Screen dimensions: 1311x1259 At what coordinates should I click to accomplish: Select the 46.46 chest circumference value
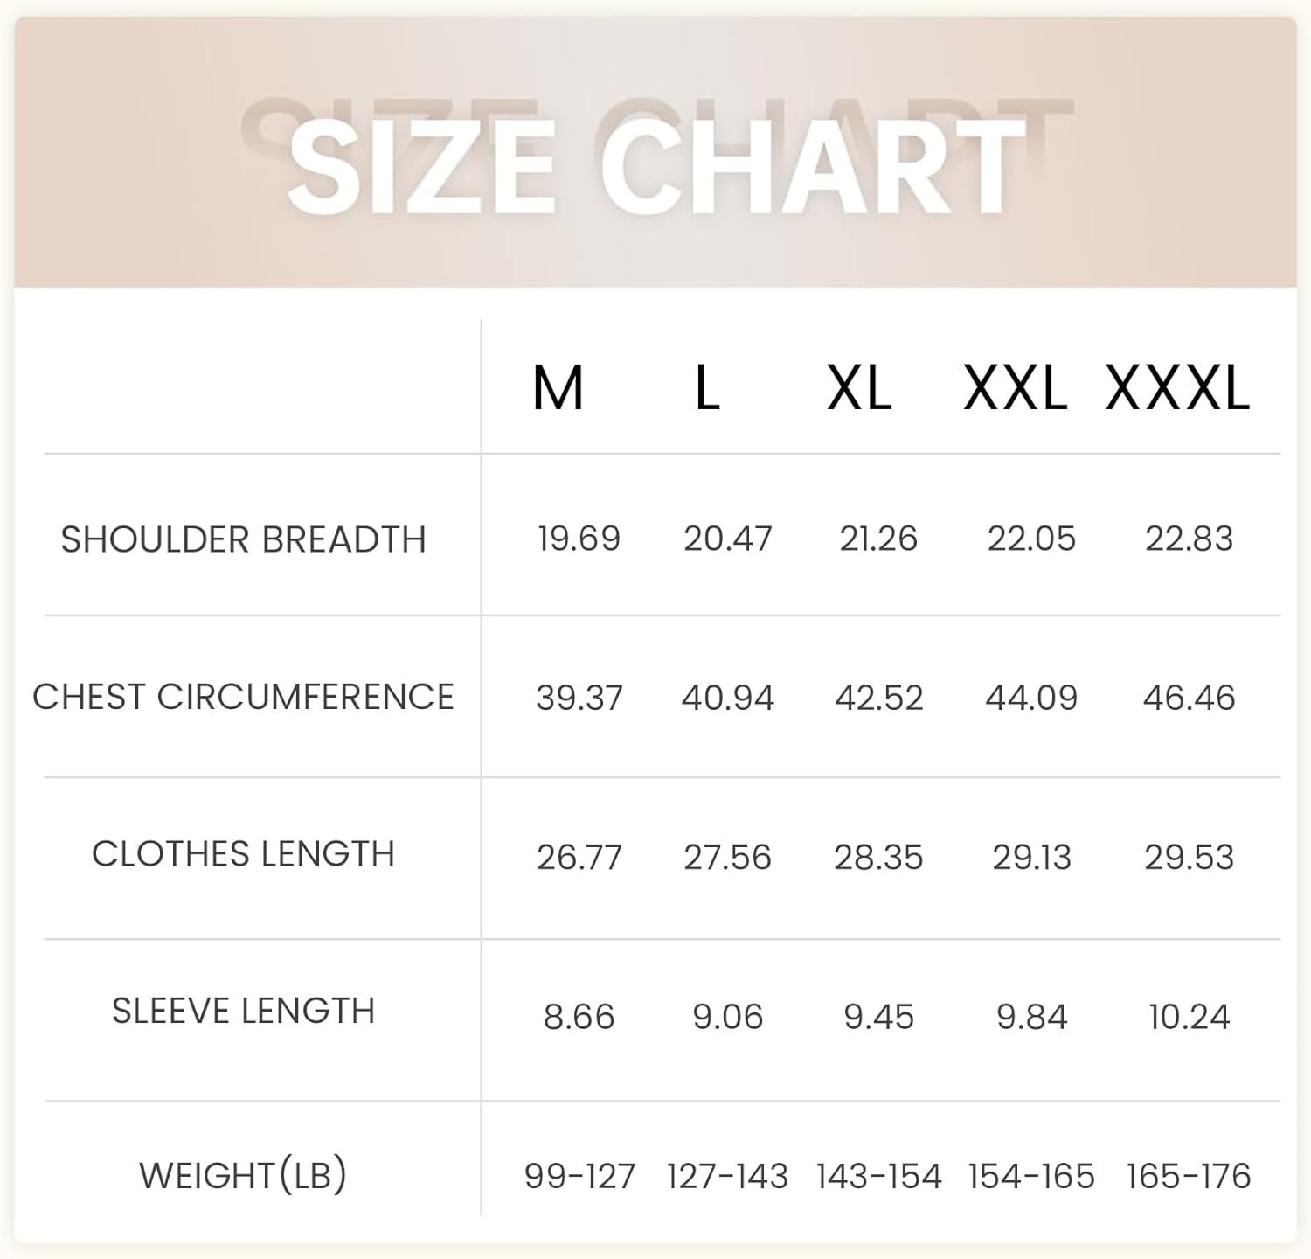point(1189,699)
